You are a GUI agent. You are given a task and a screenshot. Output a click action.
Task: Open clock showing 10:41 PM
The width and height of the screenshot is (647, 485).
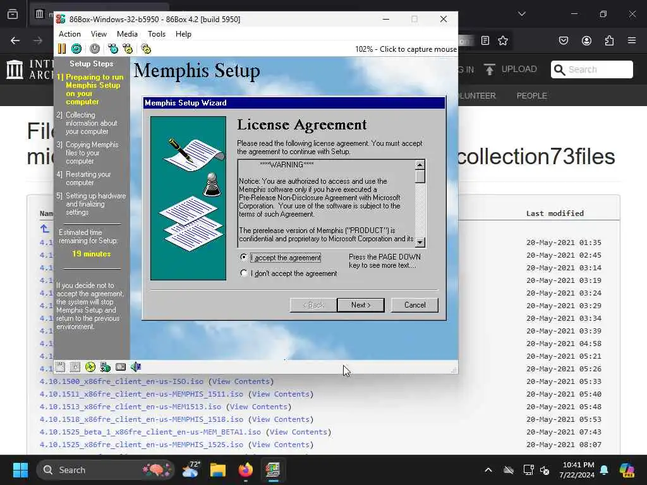tap(577, 470)
